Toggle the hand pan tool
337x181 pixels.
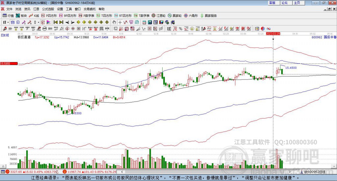pyautogui.click(x=114, y=22)
